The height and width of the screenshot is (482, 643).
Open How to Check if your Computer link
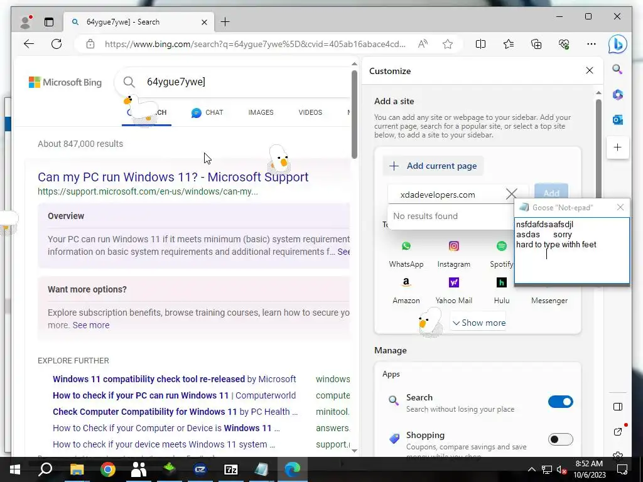click(166, 428)
